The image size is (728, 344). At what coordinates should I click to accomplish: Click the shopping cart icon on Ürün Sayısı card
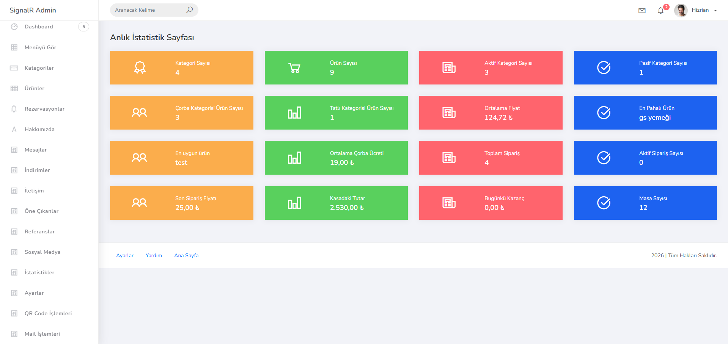(x=294, y=68)
